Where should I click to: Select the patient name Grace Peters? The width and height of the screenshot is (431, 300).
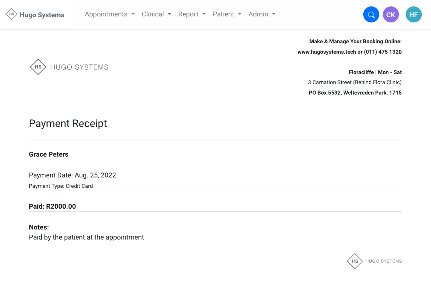49,154
